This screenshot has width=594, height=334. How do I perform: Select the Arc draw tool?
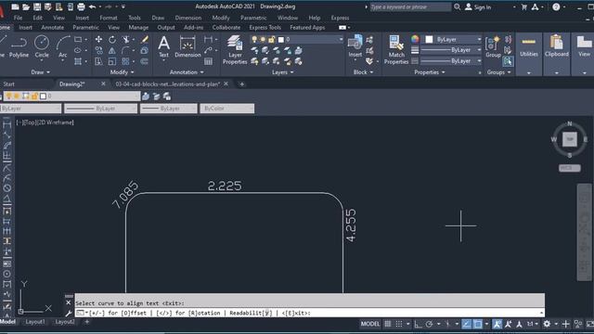click(63, 46)
